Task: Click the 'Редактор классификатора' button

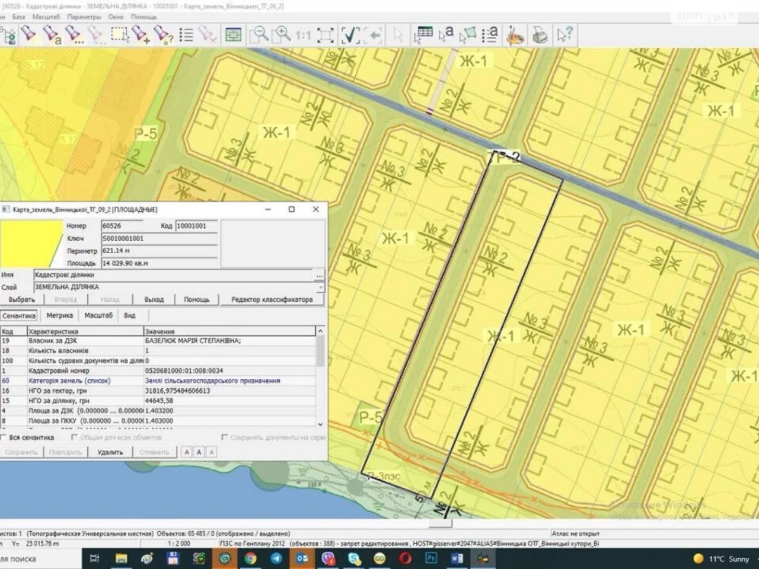Action: click(272, 300)
